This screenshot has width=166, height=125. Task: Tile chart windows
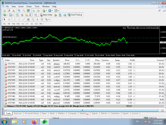point(28,11)
